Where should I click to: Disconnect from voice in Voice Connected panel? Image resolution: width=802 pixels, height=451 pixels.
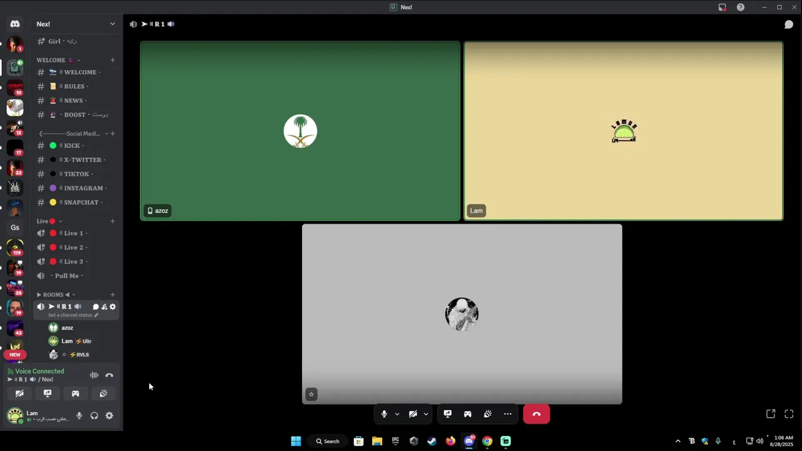pos(109,375)
